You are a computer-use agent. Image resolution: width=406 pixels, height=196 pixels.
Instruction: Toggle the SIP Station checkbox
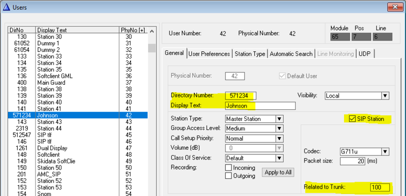click(x=352, y=119)
